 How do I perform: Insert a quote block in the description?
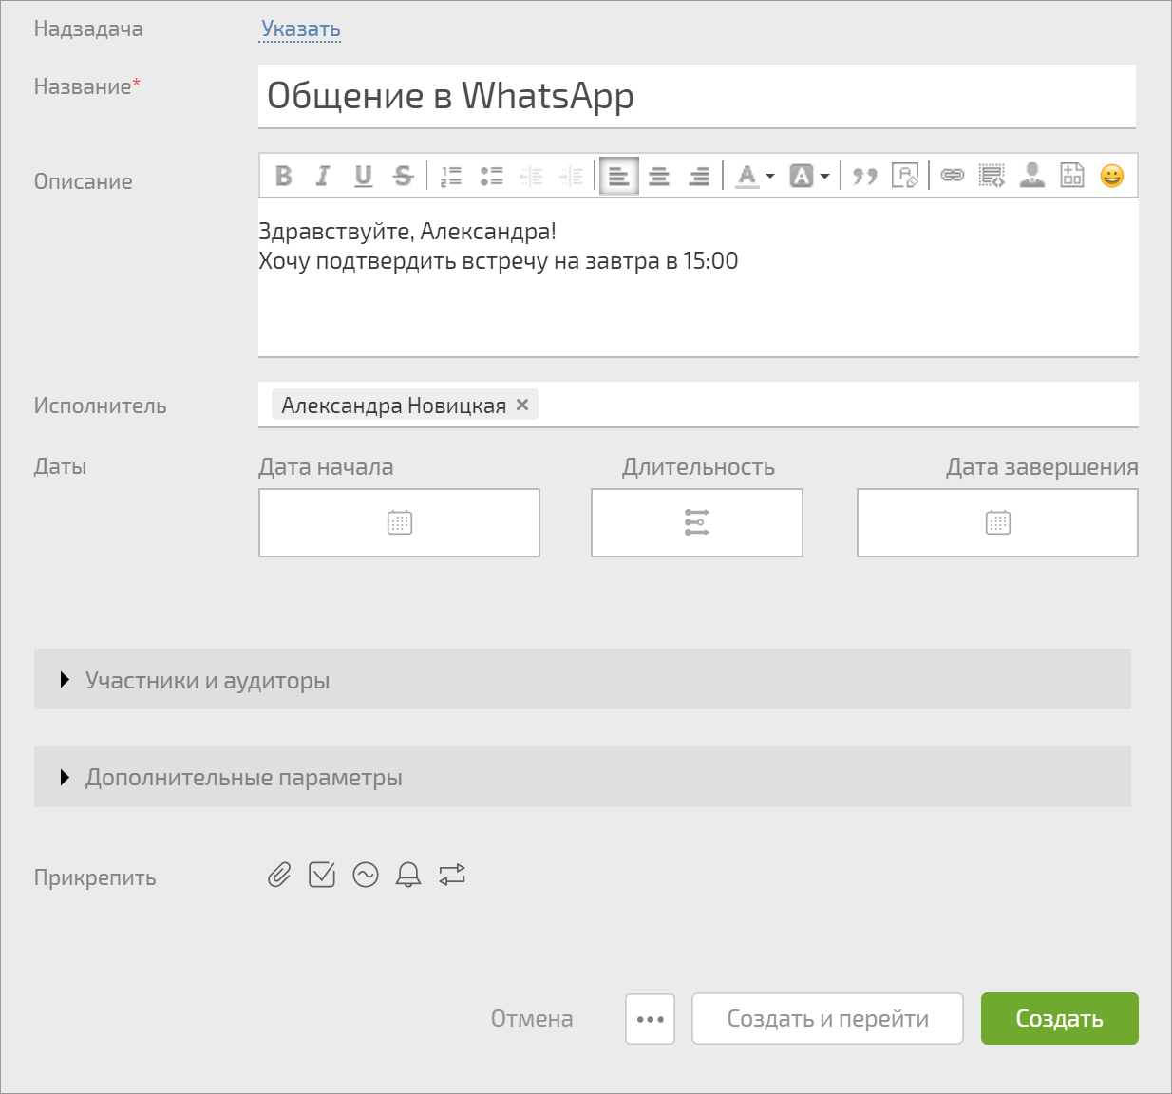click(864, 176)
